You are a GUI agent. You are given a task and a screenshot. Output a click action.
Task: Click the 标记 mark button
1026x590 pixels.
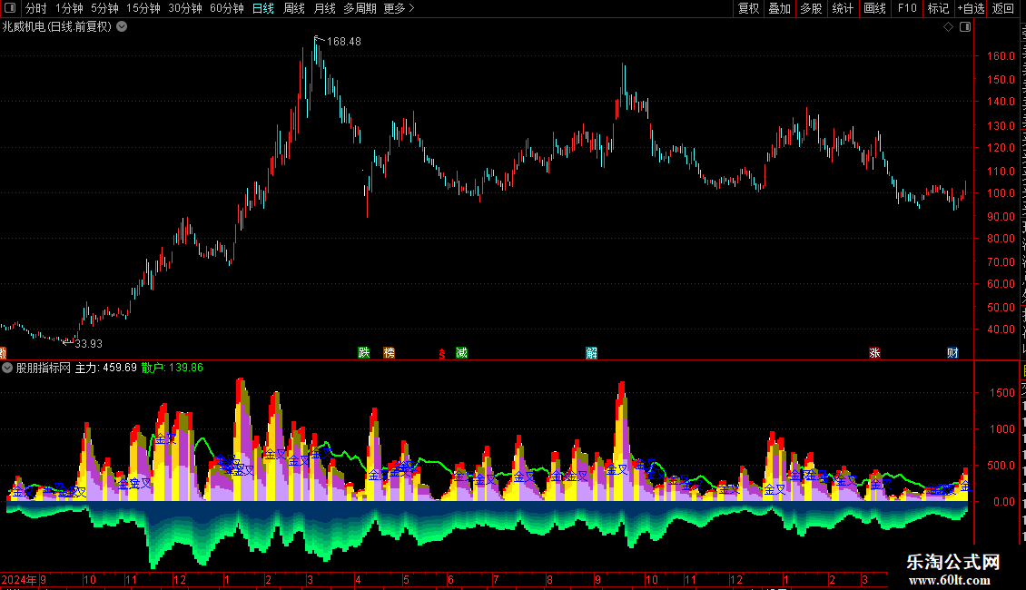click(x=938, y=8)
